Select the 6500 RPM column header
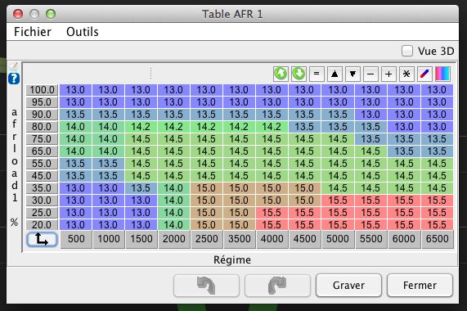Image resolution: width=467 pixels, height=311 pixels. pos(437,239)
